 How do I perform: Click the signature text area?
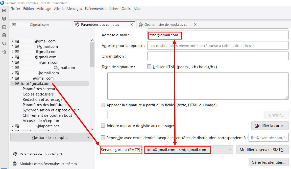tap(198, 86)
